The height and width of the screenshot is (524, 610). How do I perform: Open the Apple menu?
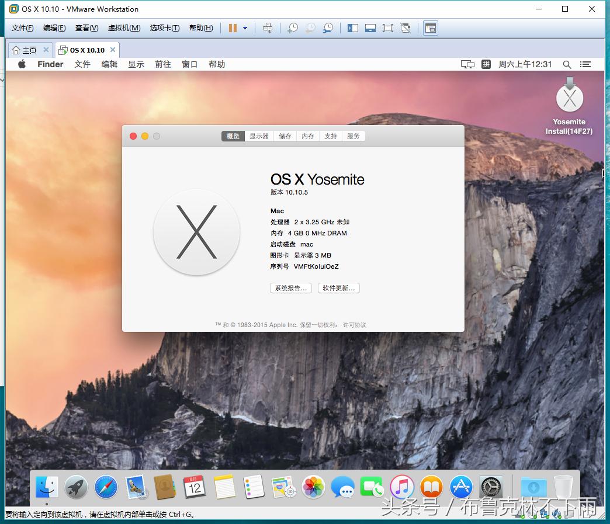click(21, 64)
